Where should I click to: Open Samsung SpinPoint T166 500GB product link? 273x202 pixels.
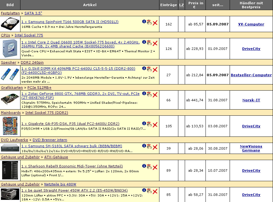coord(70,22)
